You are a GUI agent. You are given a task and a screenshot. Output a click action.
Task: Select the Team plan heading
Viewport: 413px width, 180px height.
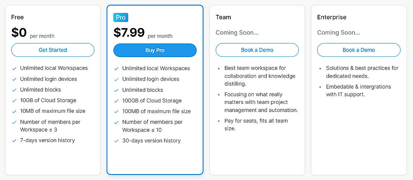pos(223,17)
